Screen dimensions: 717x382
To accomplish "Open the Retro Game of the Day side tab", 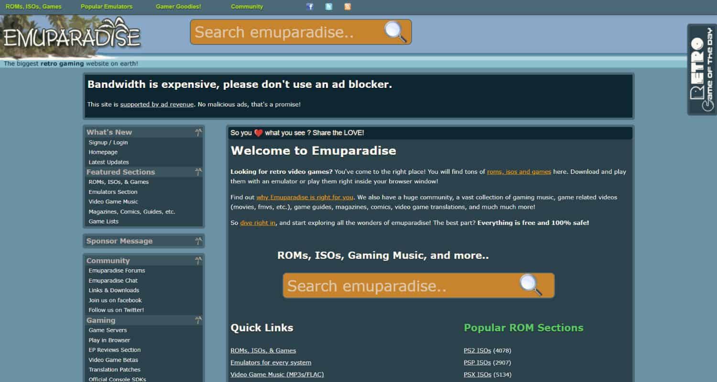I will tap(702, 69).
